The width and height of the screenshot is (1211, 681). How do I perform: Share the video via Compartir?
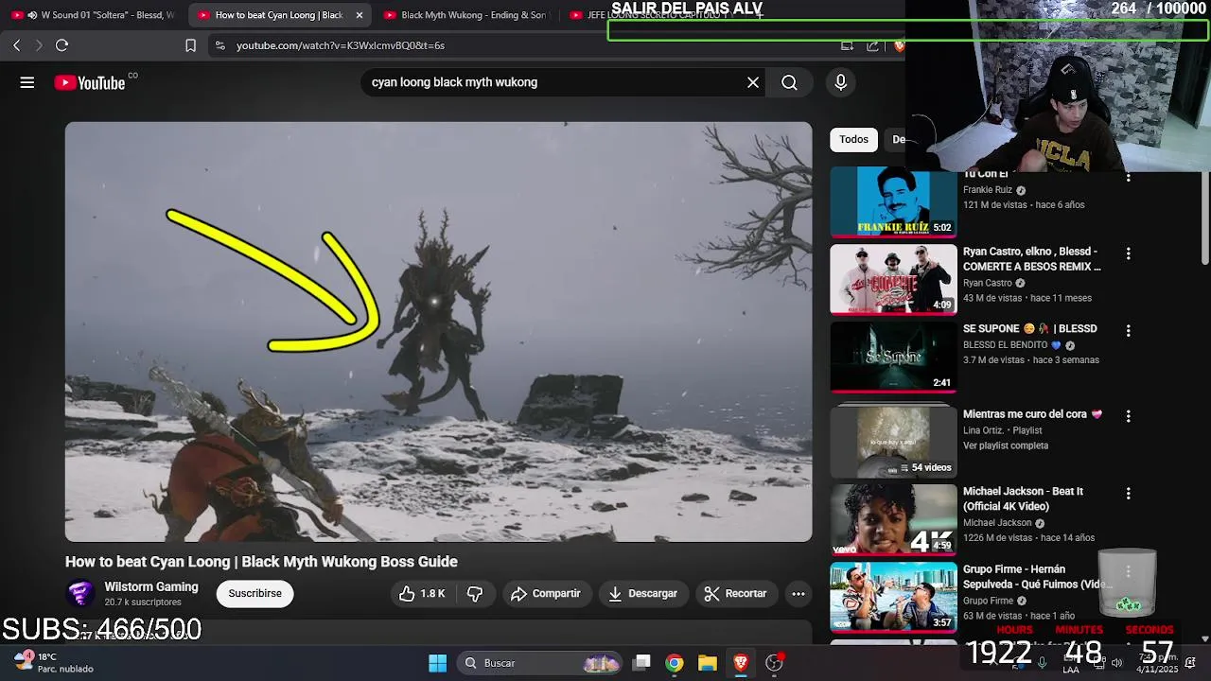[546, 593]
